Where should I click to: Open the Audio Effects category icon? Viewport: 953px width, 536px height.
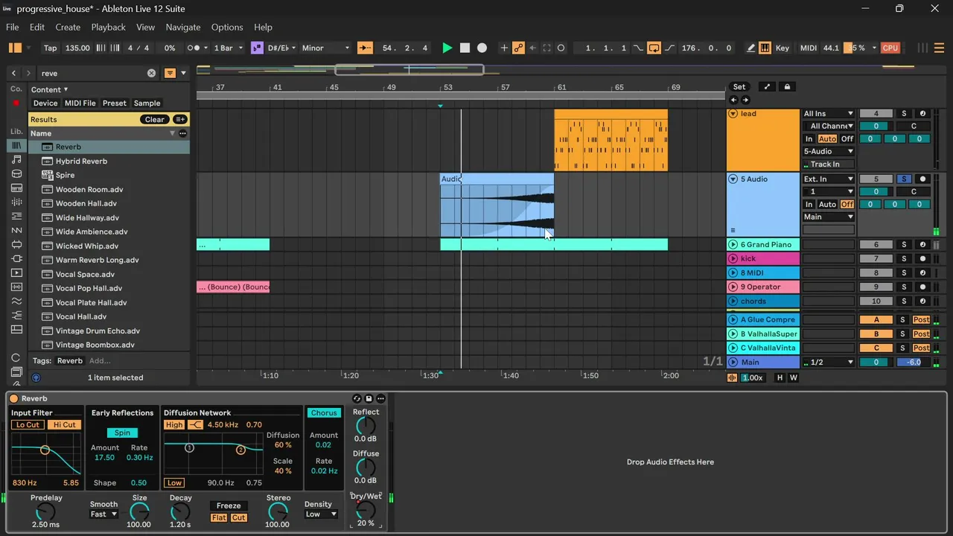(16, 202)
